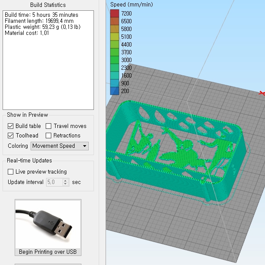Increase the Update interval with up arrow
The height and width of the screenshot is (265, 265).
pos(65,180)
